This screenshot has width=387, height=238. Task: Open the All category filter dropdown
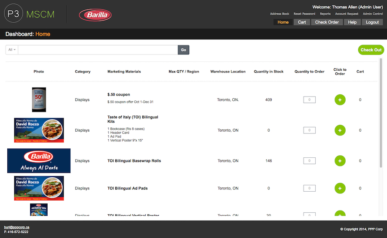point(12,50)
